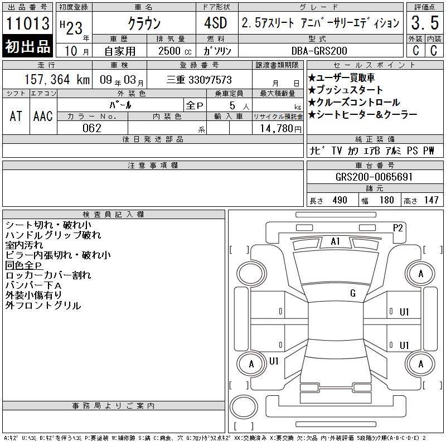Select the 3.5 evaluation score

pyautogui.click(x=425, y=23)
